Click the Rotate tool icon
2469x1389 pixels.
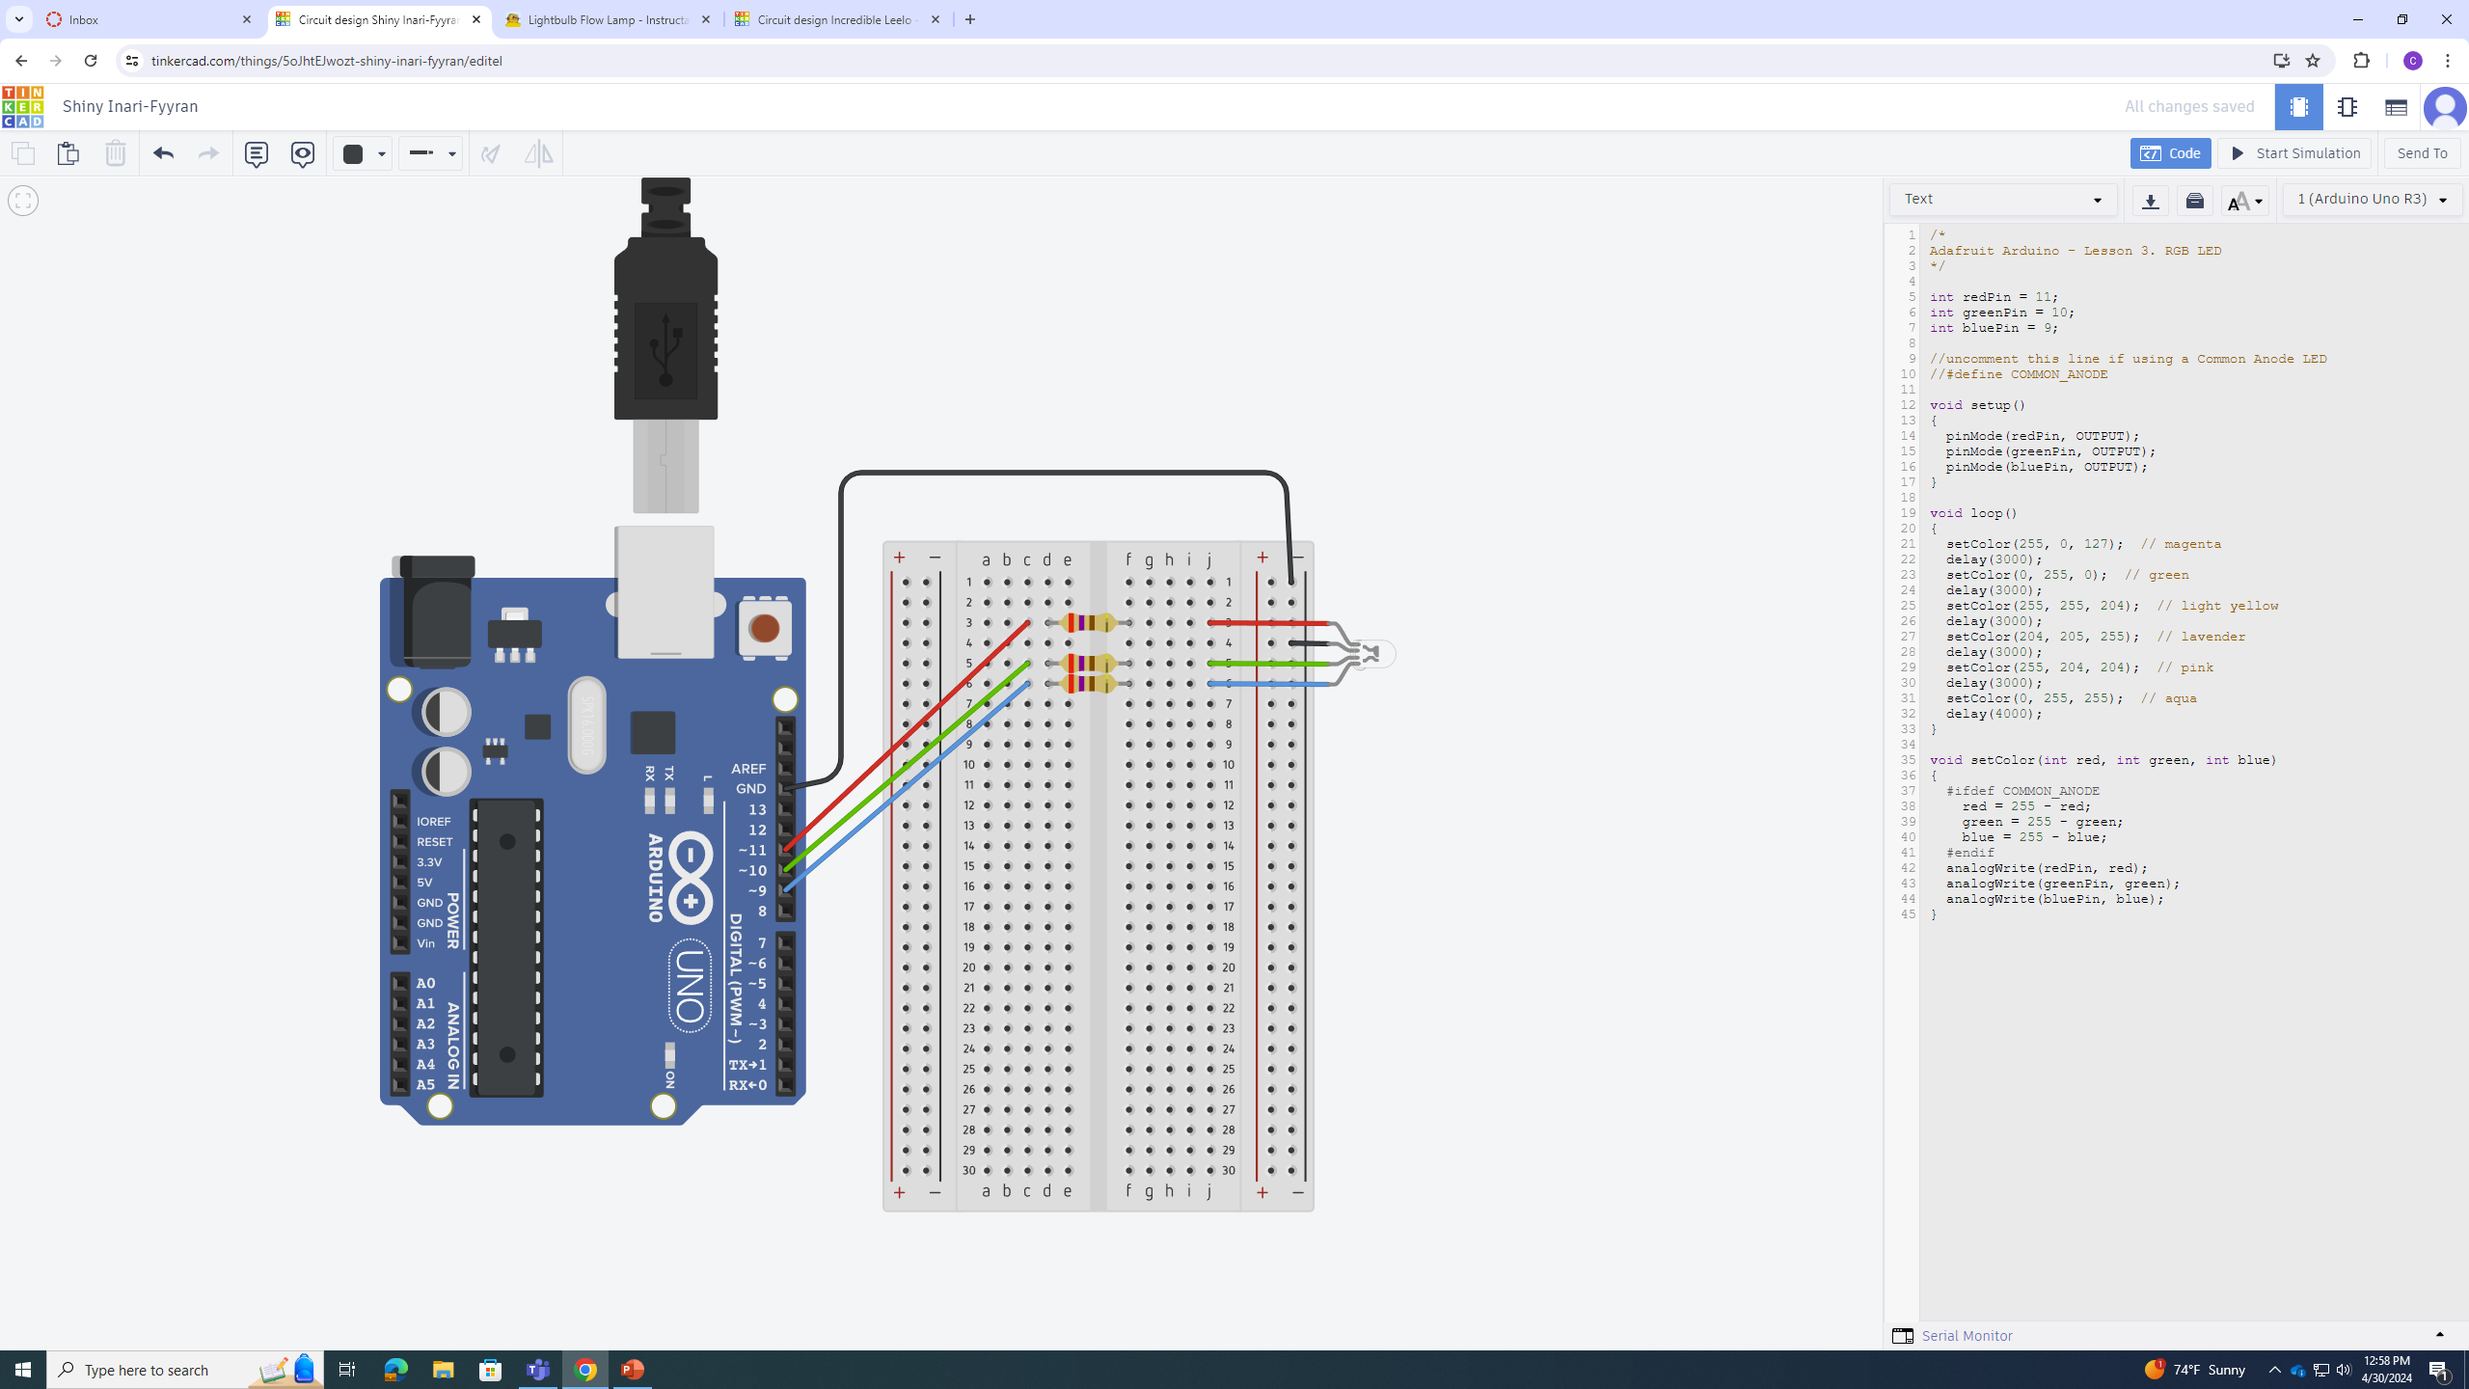coord(491,153)
